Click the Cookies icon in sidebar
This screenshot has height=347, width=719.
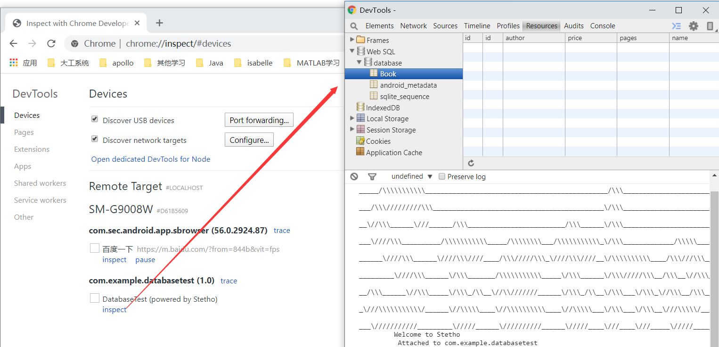tap(360, 141)
